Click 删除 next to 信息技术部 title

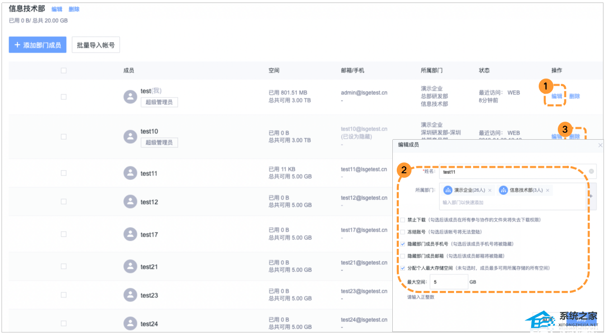[x=74, y=9]
